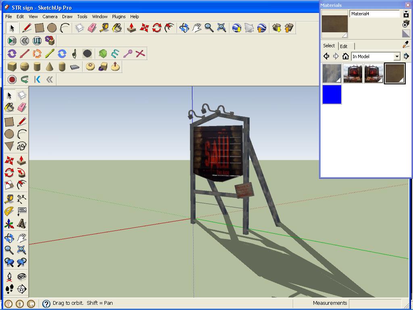Select the Push/Pull tool in the top toolbar
This screenshot has width=413, height=310.
(131, 28)
